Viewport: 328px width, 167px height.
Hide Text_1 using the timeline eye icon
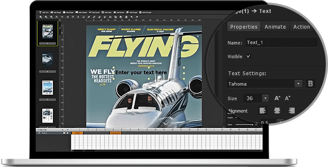(x=64, y=133)
